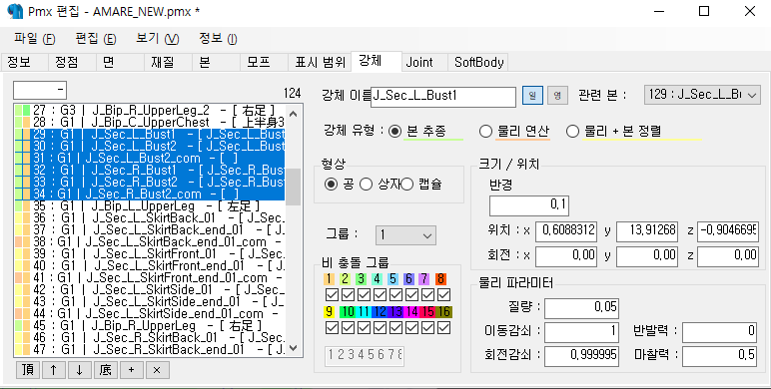
Task: Select list row 45 J_Bip_R_UpperLeg
Action: (150, 325)
